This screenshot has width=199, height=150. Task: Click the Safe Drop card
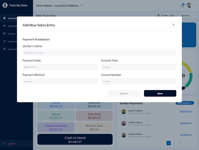click(x=94, y=116)
